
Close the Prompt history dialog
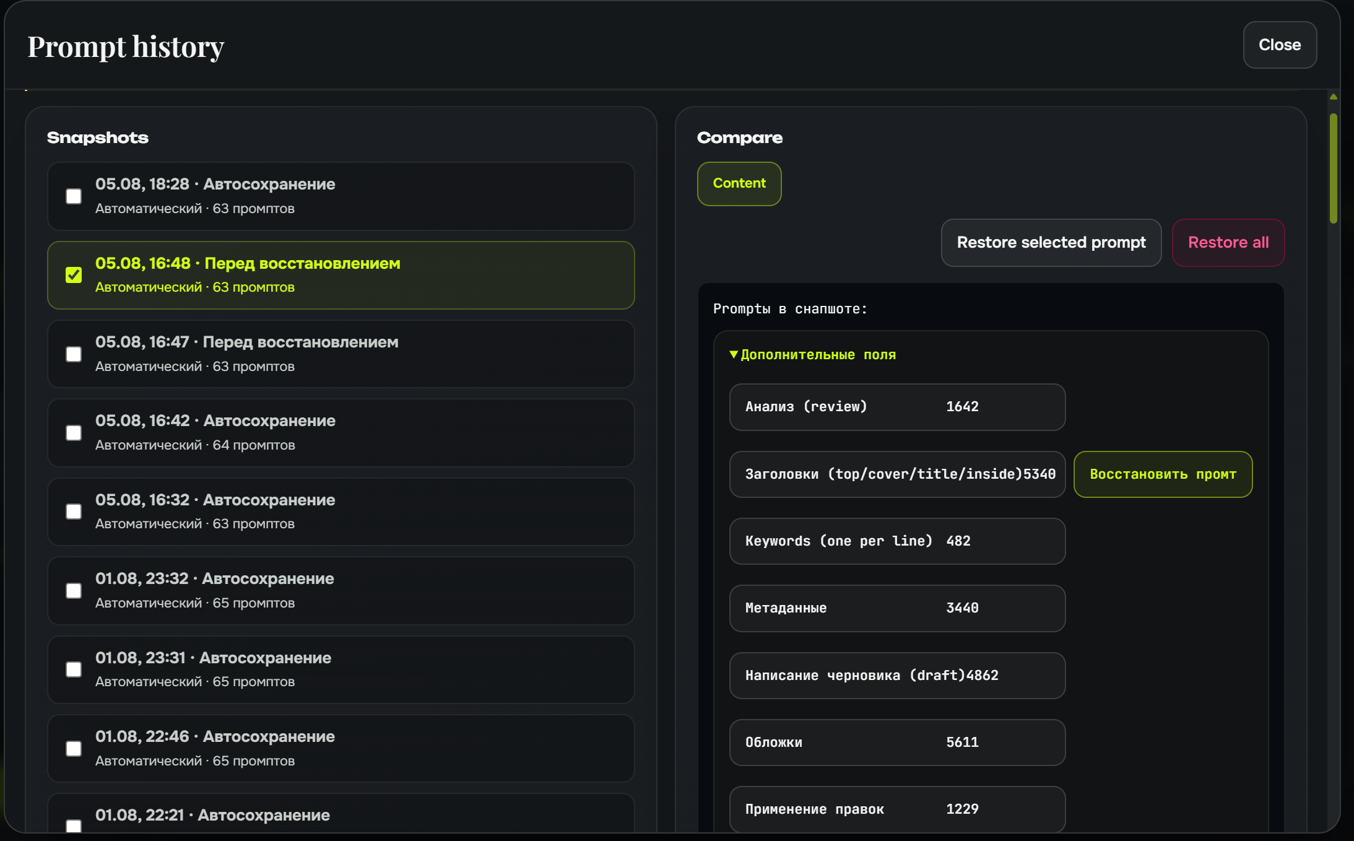(x=1280, y=45)
